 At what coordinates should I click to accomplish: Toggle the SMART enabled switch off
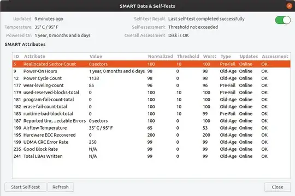[283, 20]
